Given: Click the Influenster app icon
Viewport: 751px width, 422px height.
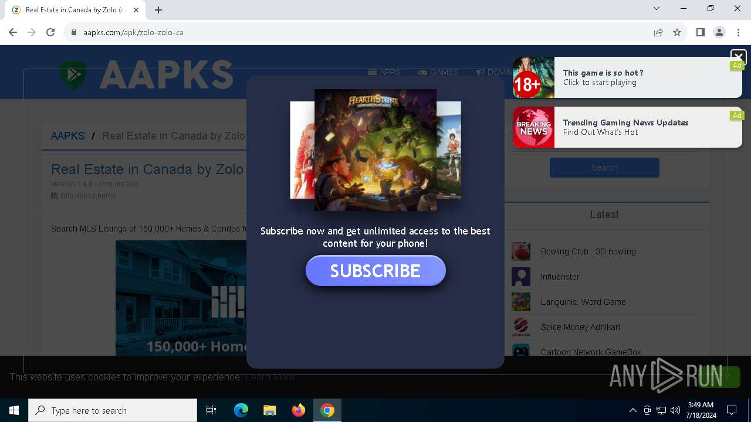Looking at the screenshot, I should [521, 277].
